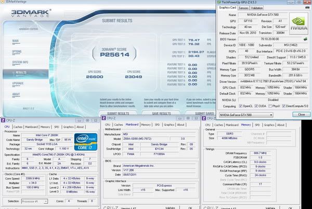Viewport: 312px width, 209px height.
Task: Switch to the Validation tab in GPU-Z
Action: click(256, 8)
